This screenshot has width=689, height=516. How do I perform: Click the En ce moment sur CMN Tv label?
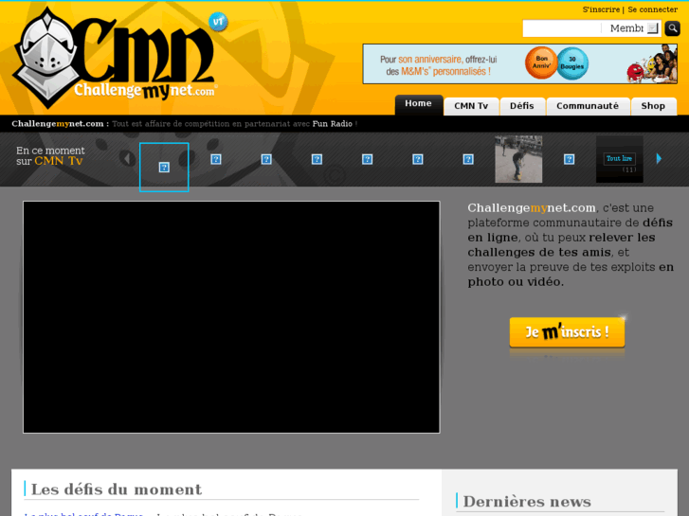pyautogui.click(x=50, y=156)
